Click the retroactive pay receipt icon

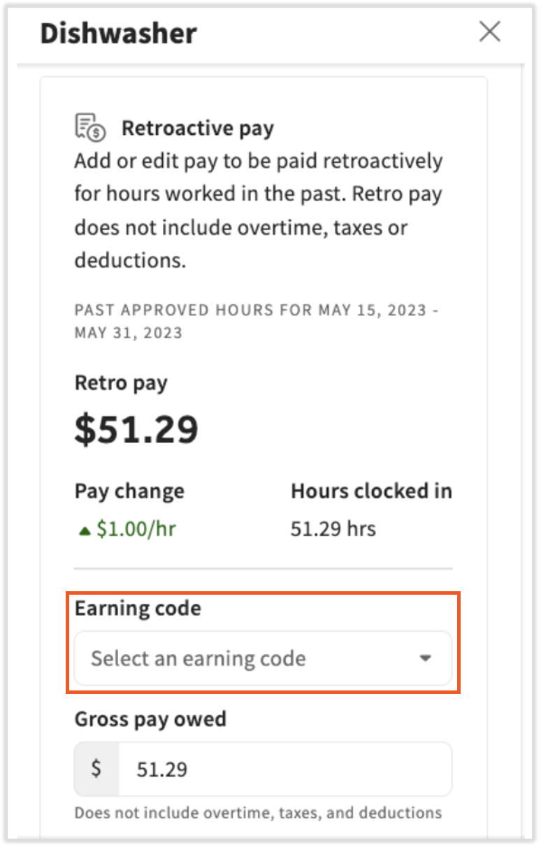click(x=90, y=128)
